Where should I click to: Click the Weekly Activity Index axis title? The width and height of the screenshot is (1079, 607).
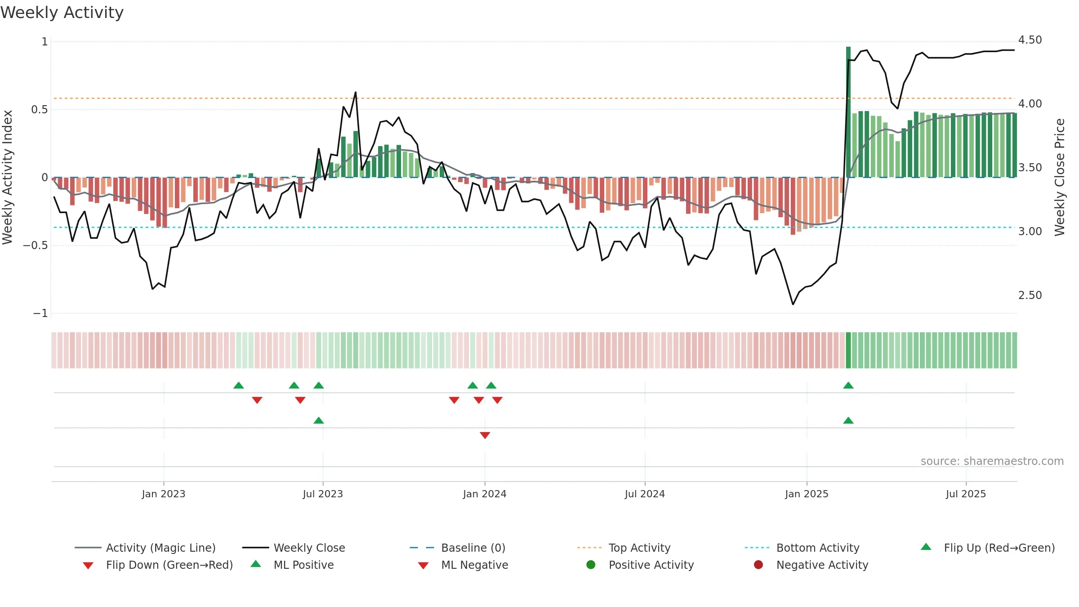pos(7,177)
